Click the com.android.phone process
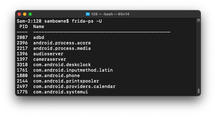 tap(56, 76)
